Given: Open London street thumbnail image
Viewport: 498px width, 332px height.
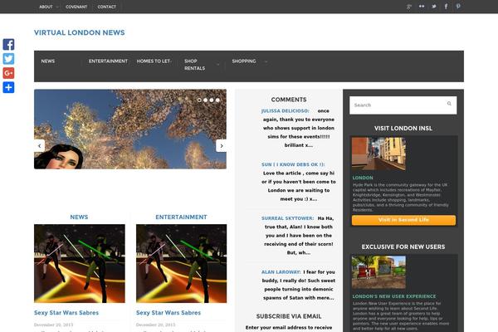Looking at the screenshot, I should (x=378, y=154).
